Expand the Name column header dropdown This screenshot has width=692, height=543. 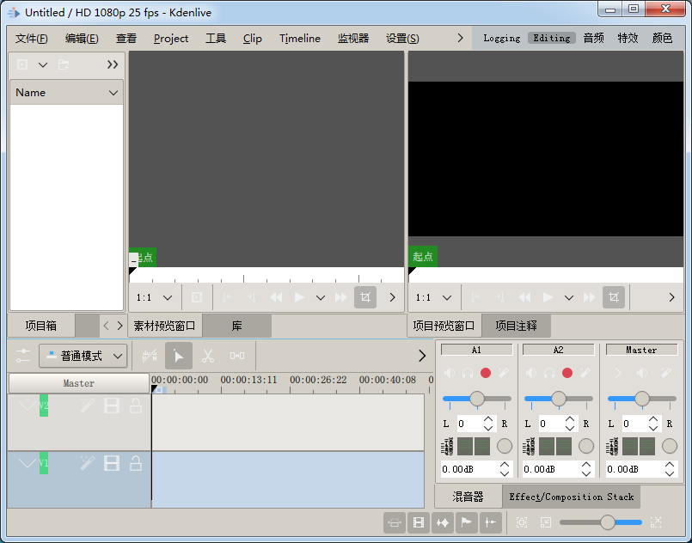pos(113,93)
